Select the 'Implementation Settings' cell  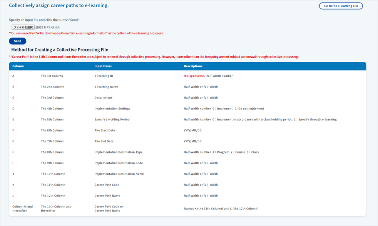pos(112,109)
